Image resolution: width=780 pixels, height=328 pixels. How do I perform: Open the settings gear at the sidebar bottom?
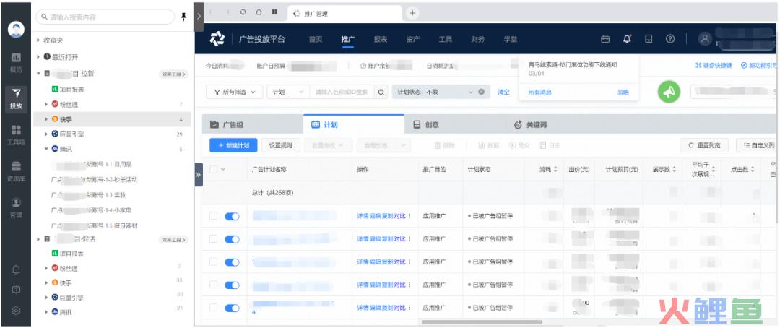click(16, 311)
